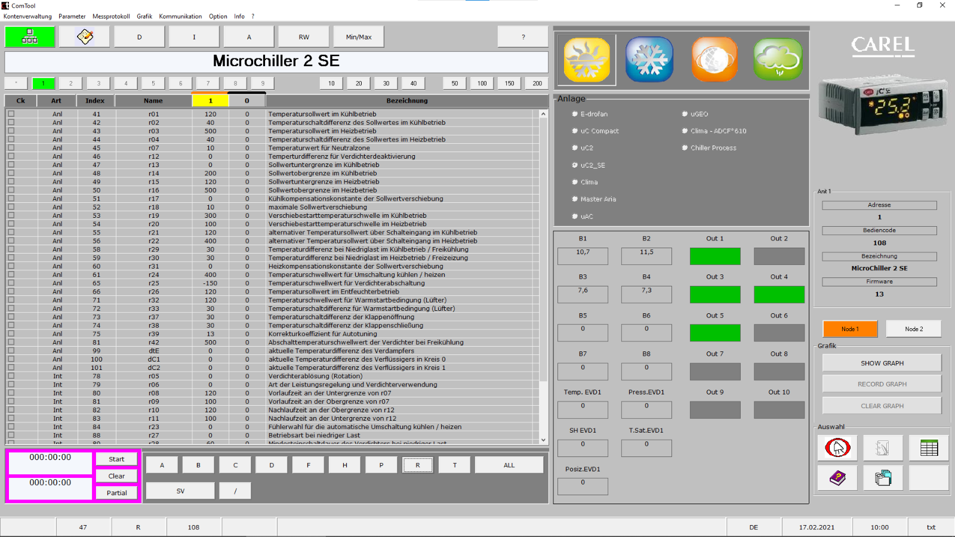Open the Option menu
Image resolution: width=955 pixels, height=537 pixels.
[x=218, y=16]
